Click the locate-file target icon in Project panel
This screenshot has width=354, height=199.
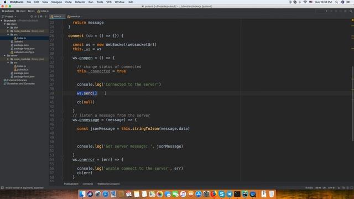pyautogui.click(x=32, y=17)
